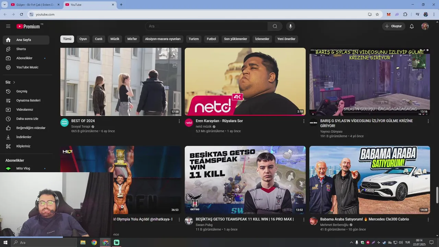Click the Mehmet Berberoğlu channel avatar

(313, 221)
